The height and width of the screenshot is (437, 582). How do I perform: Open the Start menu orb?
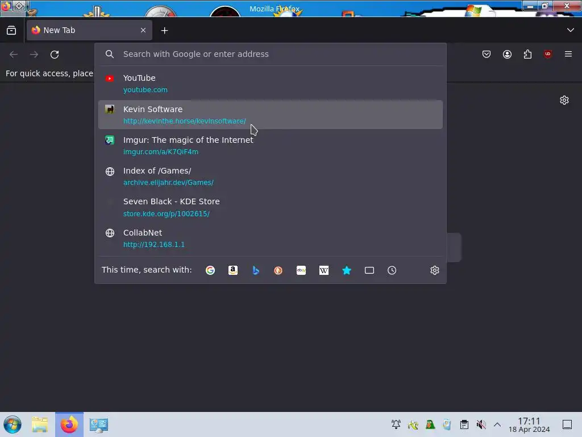[13, 424]
